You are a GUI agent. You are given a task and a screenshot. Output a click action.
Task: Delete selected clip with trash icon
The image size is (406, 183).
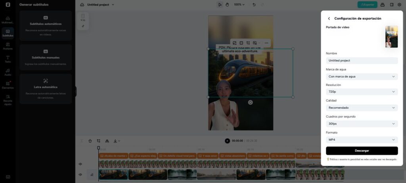[90, 141]
